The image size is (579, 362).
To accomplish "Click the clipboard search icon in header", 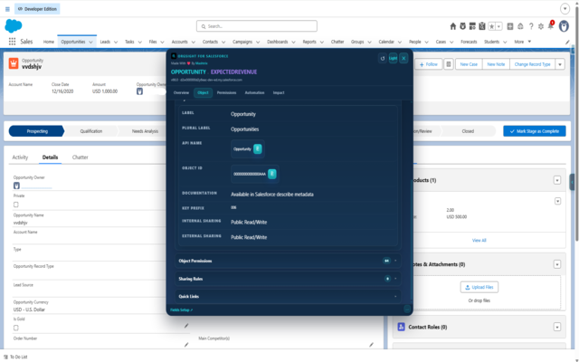I will click(482, 26).
